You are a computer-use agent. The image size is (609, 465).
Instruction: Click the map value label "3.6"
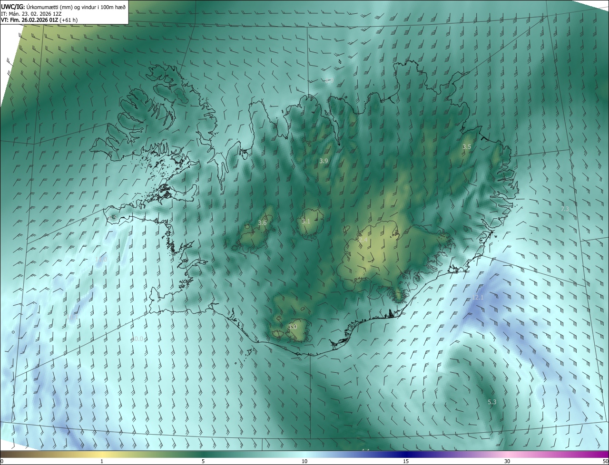pyautogui.click(x=262, y=223)
